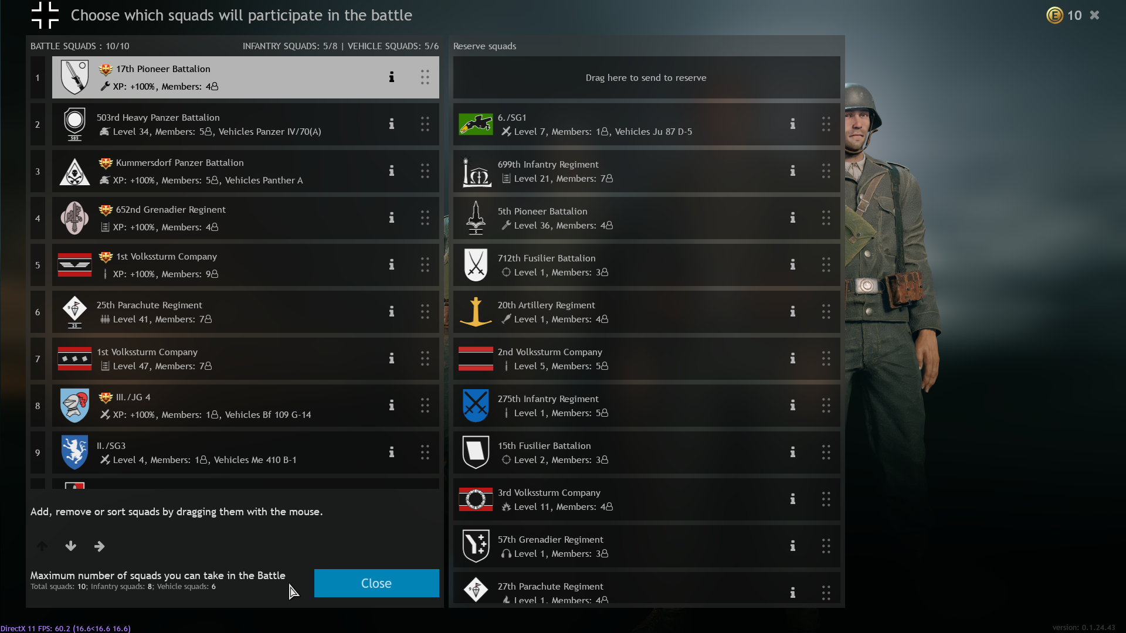
Task: Click the gold currency coin icon
Action: click(x=1054, y=15)
